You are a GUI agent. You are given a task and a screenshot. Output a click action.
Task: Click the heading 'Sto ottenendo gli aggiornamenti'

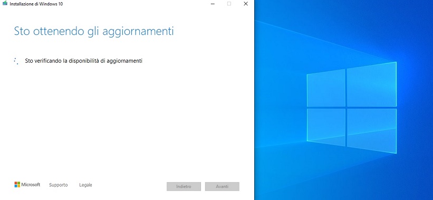pos(94,31)
